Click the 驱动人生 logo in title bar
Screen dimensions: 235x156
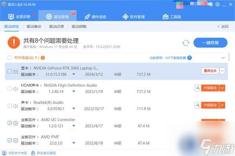[4, 4]
